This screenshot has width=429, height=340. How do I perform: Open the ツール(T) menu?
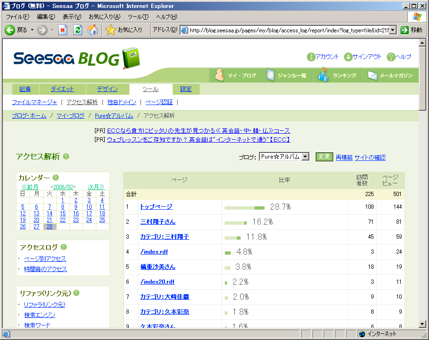(x=138, y=17)
